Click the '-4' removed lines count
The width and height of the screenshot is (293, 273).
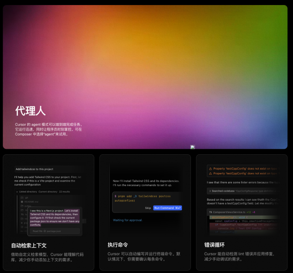(253, 212)
